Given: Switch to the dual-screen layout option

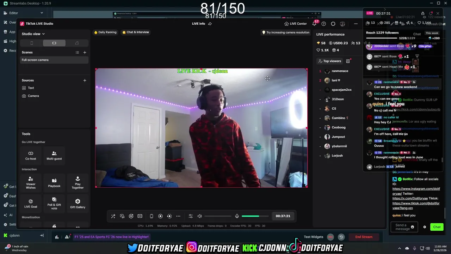Looking at the screenshot, I should point(77,43).
